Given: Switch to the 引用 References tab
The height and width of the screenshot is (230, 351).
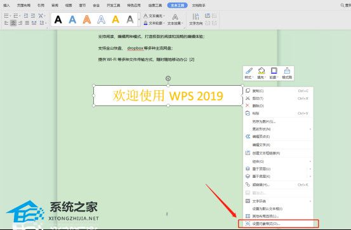Looking at the screenshot, I should (41, 5).
